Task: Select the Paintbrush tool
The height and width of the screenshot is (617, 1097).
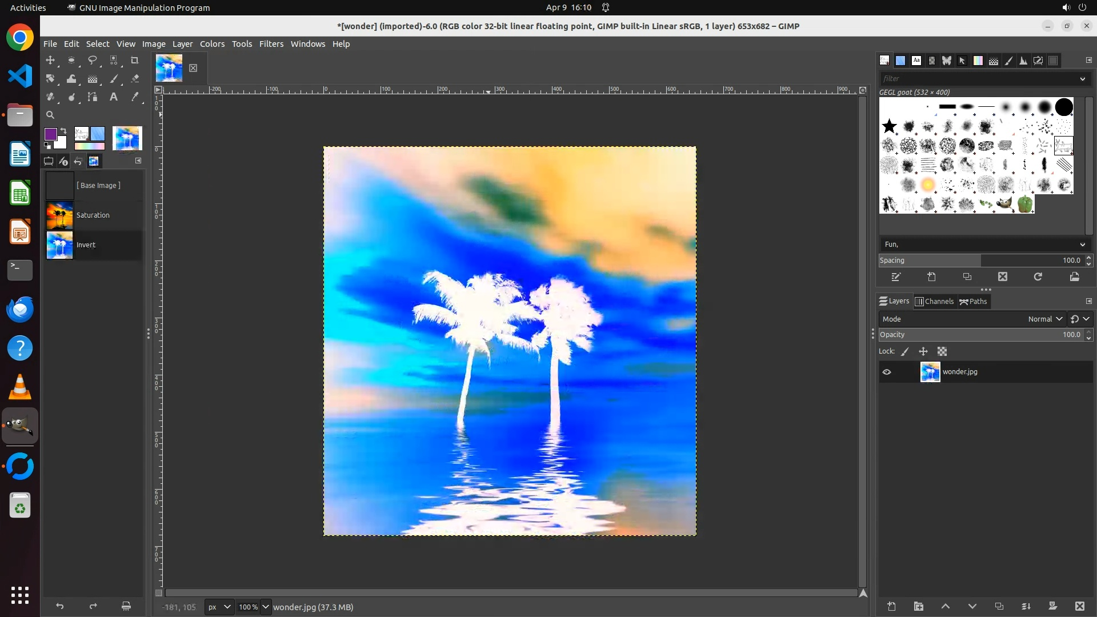Action: tap(114, 79)
